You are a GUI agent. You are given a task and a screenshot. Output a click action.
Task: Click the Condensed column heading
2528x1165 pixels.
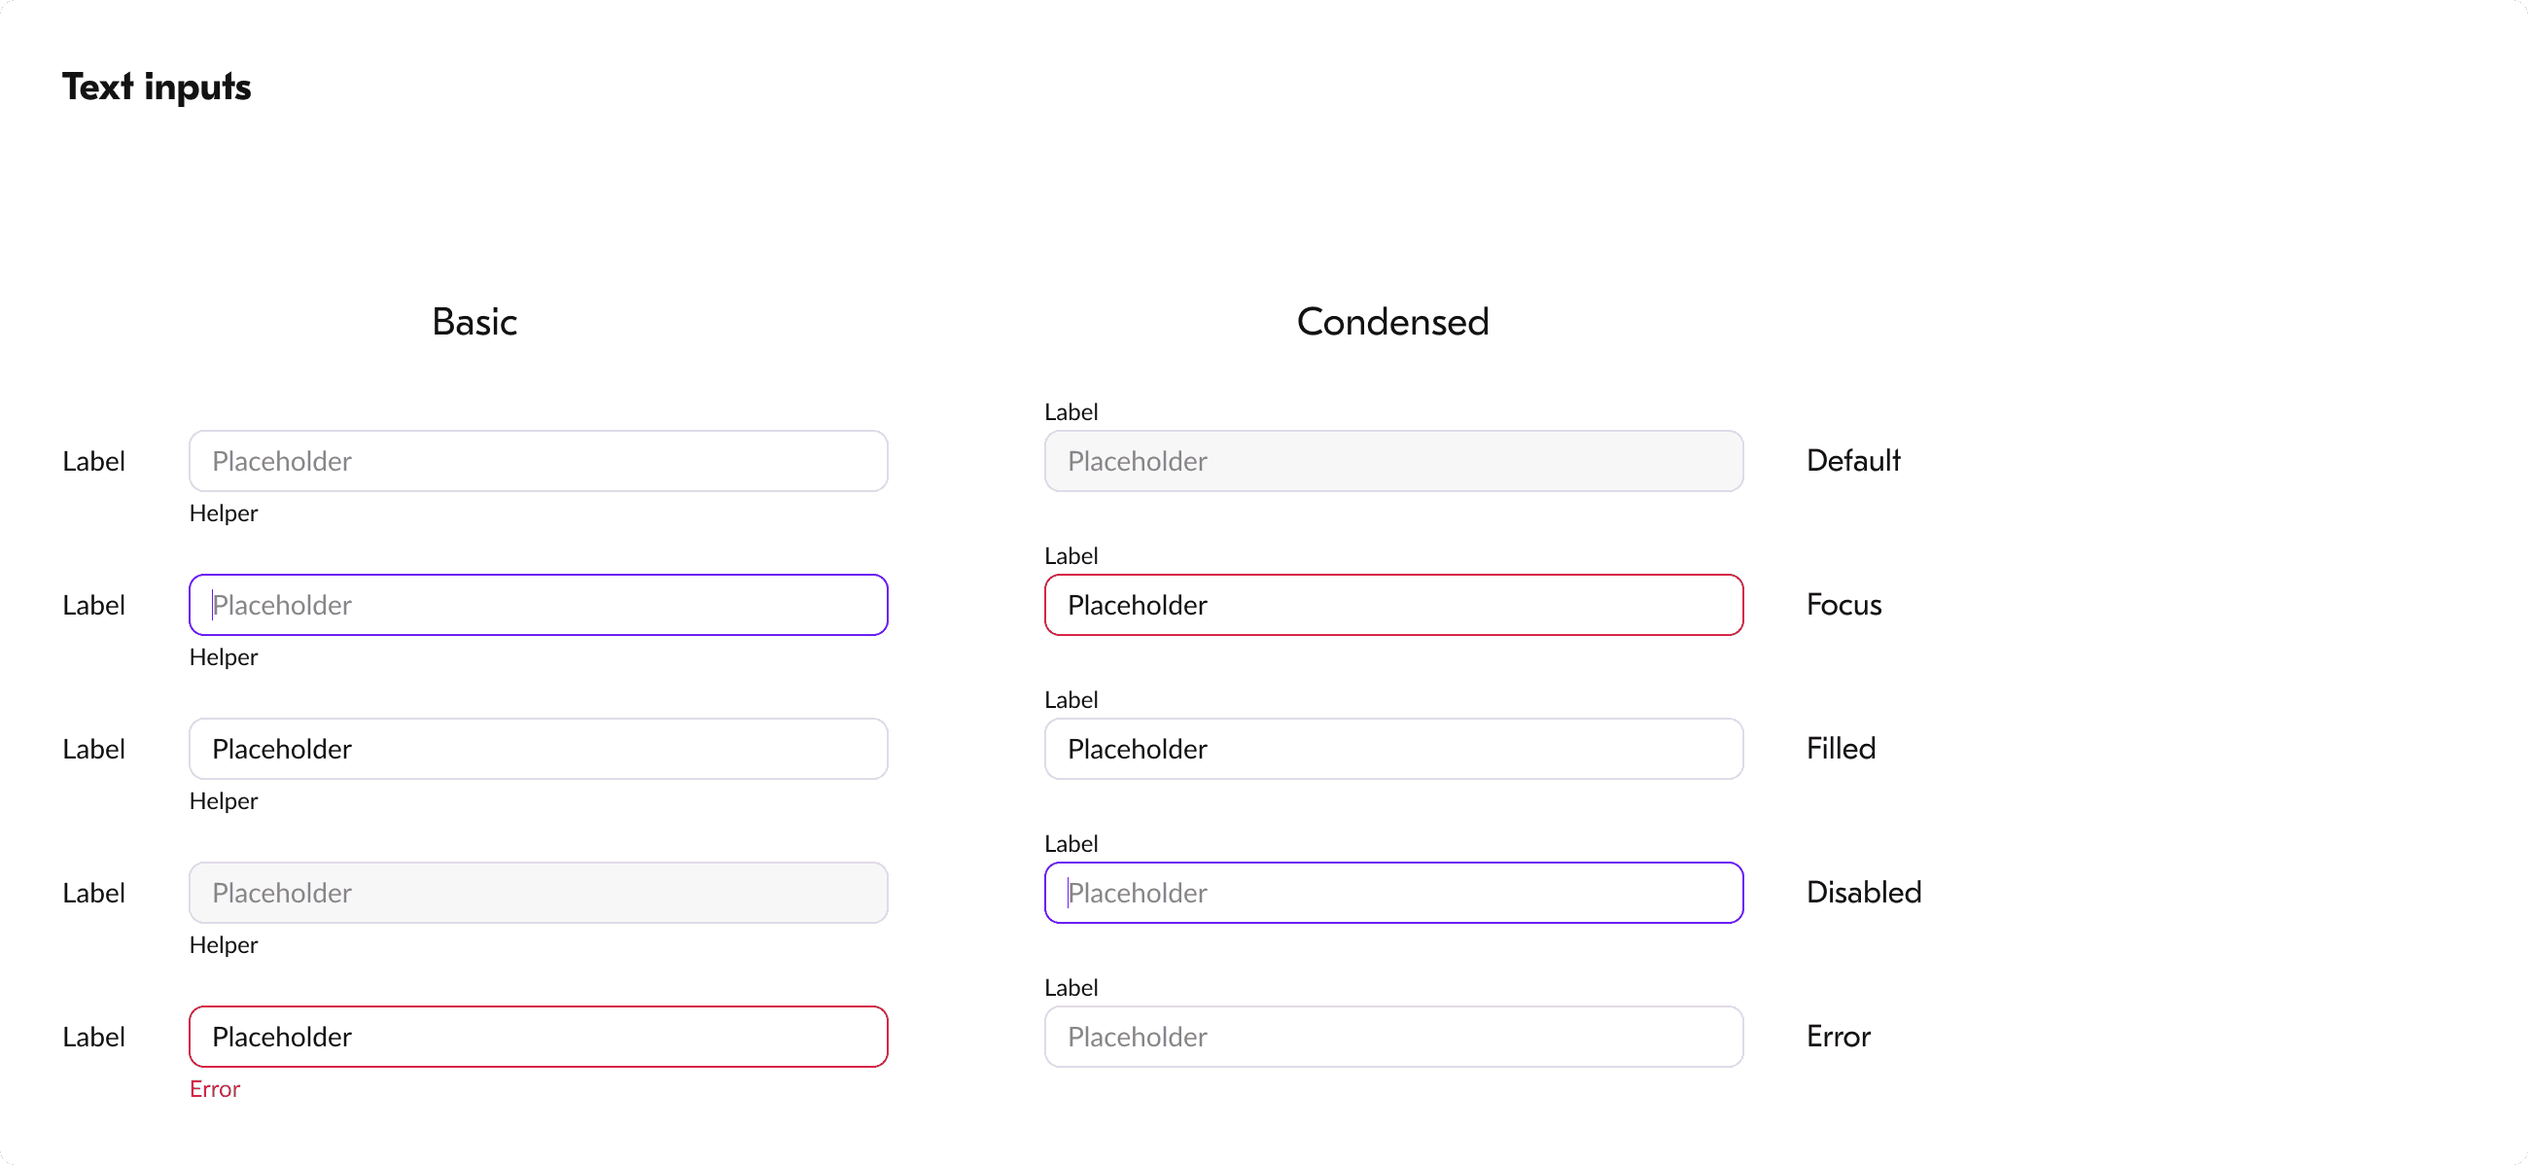[x=1391, y=322]
